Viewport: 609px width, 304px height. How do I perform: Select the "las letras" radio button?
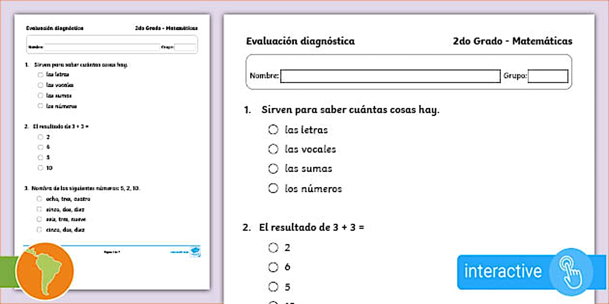tap(273, 129)
